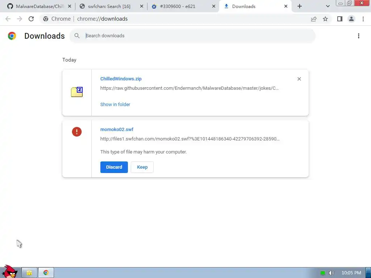Viewport: 371px width, 278px height.
Task: Click the Chrome site info chip
Action: point(57,19)
